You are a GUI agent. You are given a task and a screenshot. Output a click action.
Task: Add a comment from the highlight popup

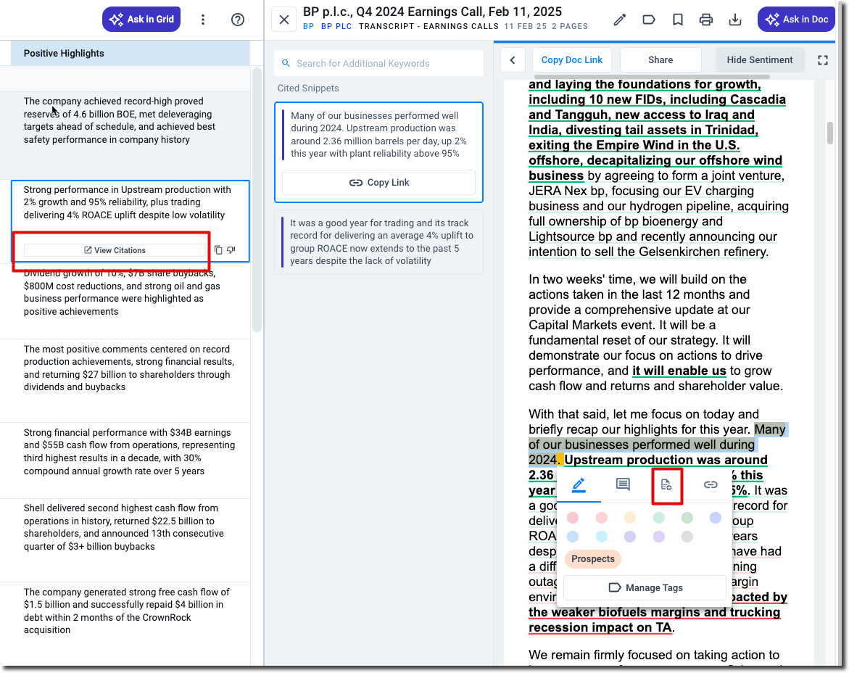622,484
